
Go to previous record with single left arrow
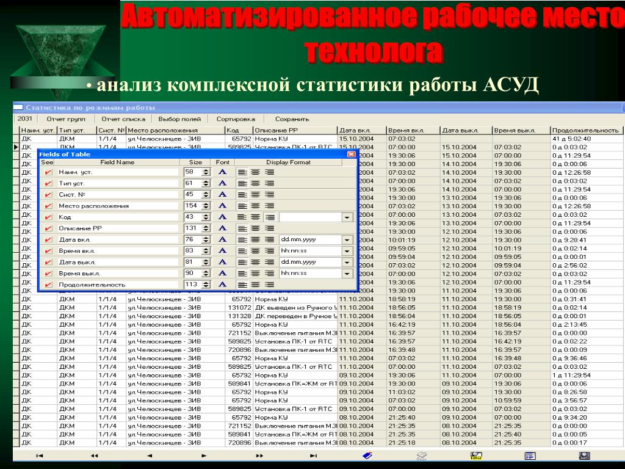click(x=150, y=456)
